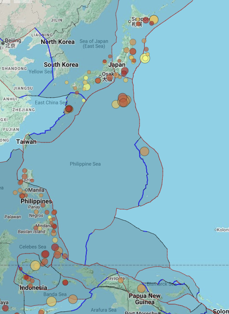Open the orange earthquake marker above Papua New Guinea label
229x314 pixels.
(141, 288)
